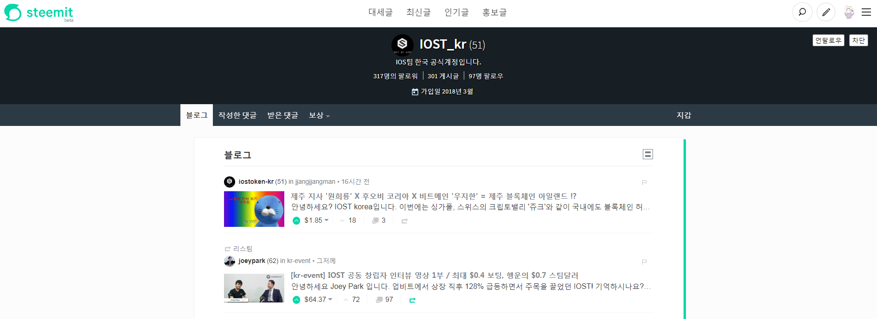Open the 지갑 wallet tab

tap(684, 115)
